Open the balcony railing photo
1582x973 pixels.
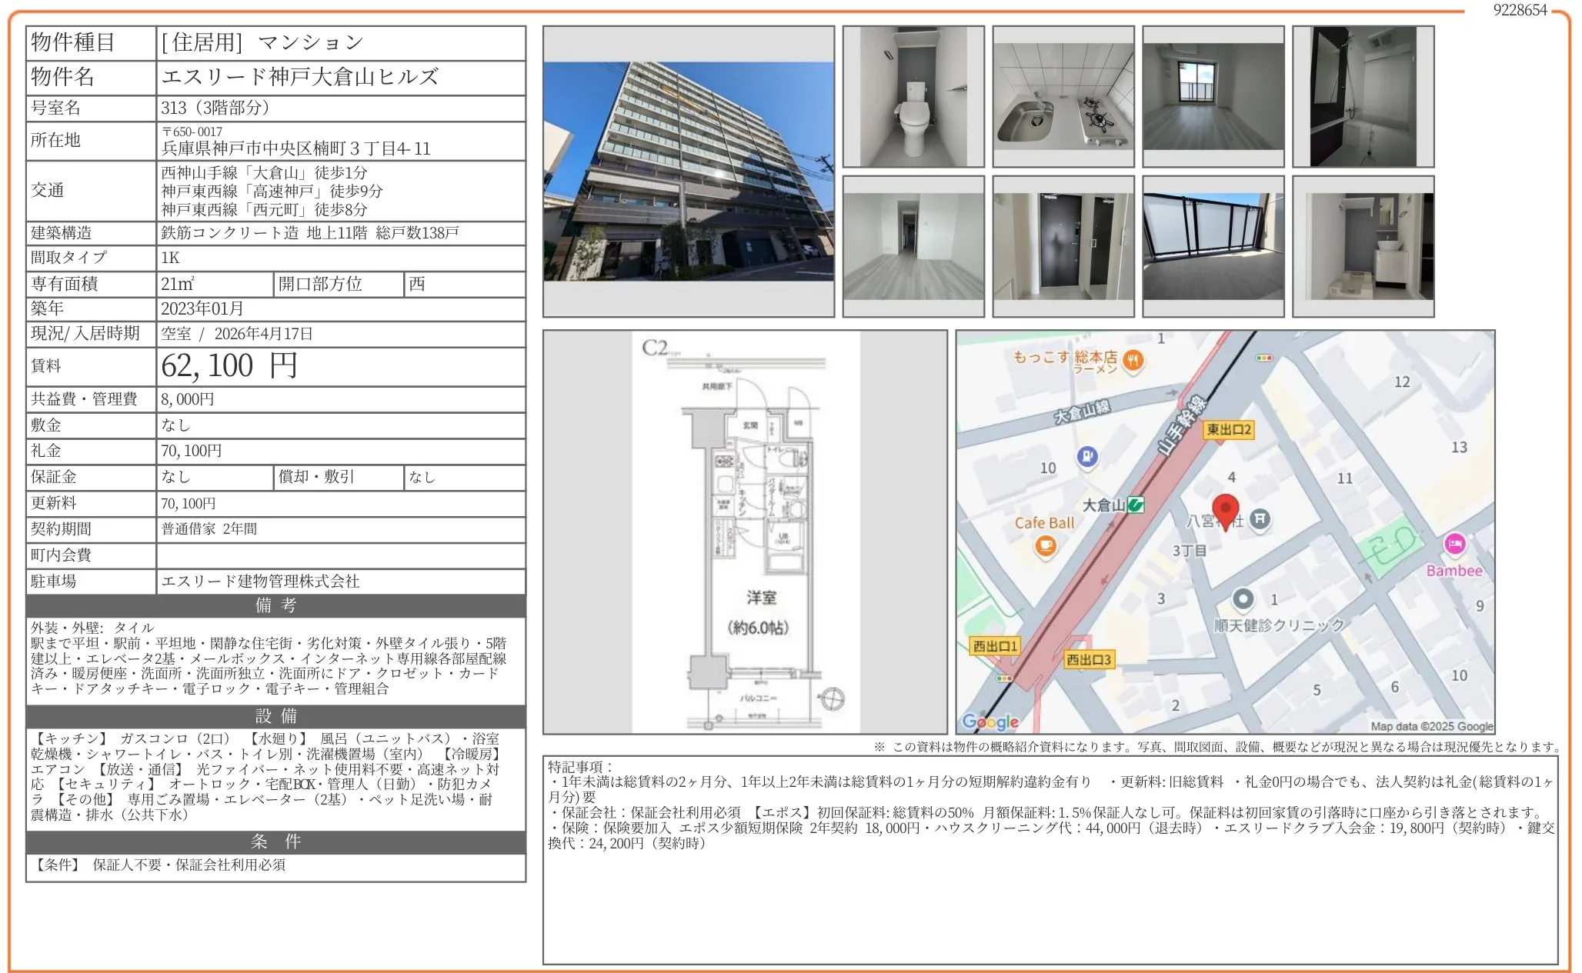[x=1213, y=246]
